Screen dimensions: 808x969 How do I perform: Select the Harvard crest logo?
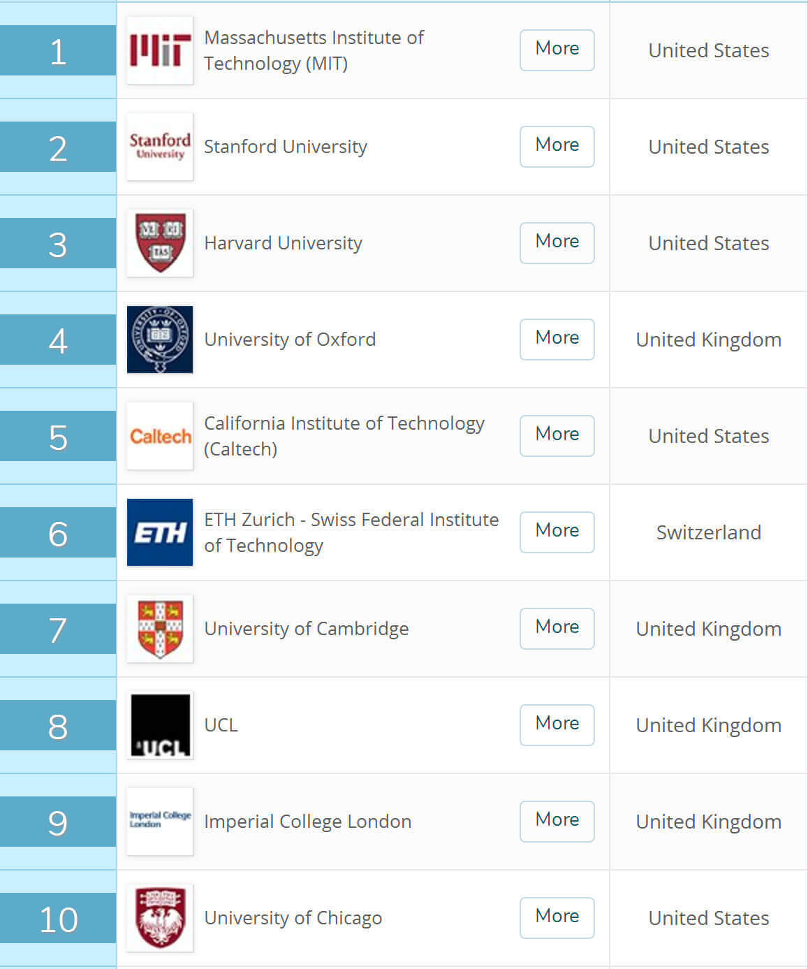[160, 243]
